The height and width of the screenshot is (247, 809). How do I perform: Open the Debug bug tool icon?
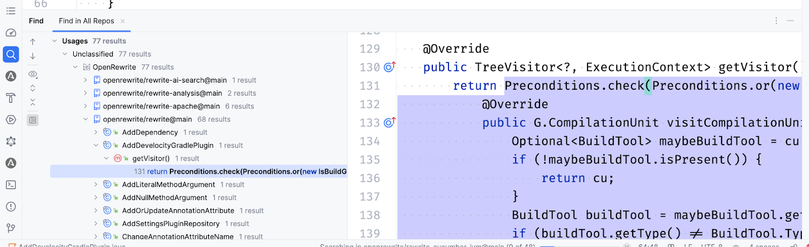tap(11, 142)
